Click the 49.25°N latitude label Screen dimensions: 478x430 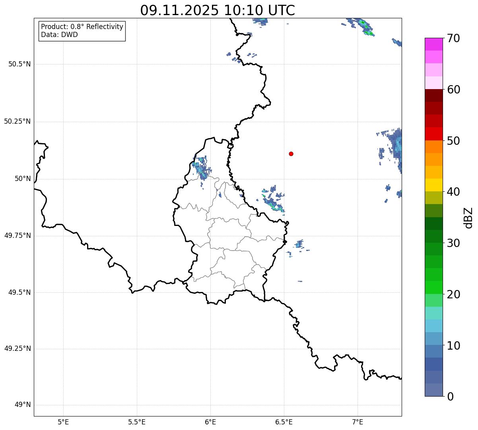pos(17,349)
